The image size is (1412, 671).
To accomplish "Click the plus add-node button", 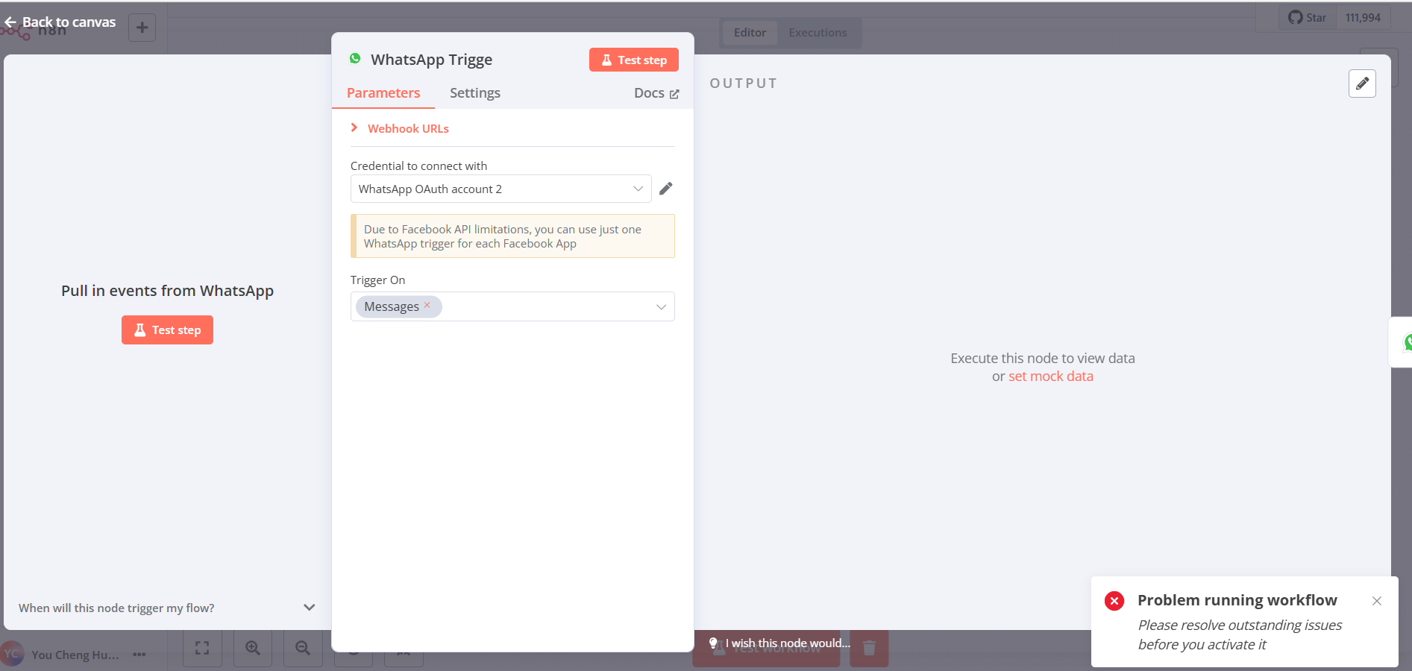I will (142, 28).
